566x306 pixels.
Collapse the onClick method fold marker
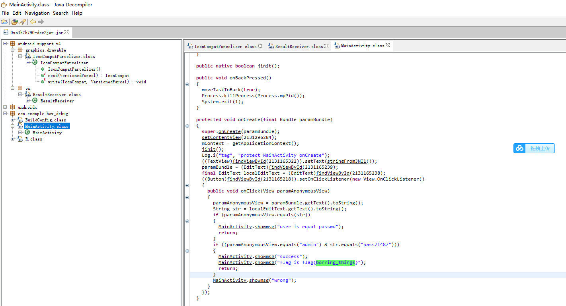[187, 197]
